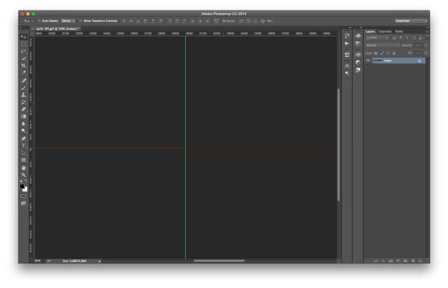Screen dimensions: 448x288
Task: Click the add layer mask button
Action: click(x=391, y=261)
